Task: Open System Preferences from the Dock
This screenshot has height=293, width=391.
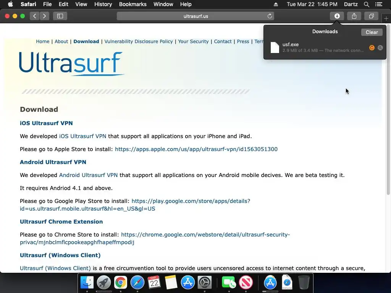Action: (x=205, y=283)
